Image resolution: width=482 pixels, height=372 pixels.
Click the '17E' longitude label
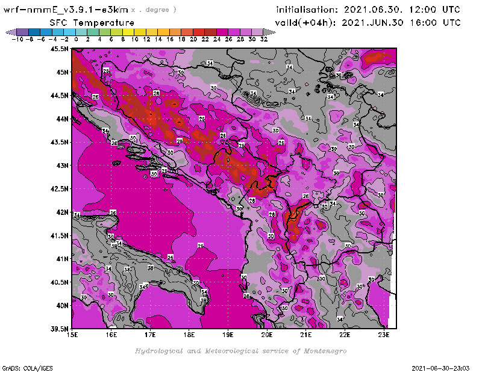[x=150, y=335]
